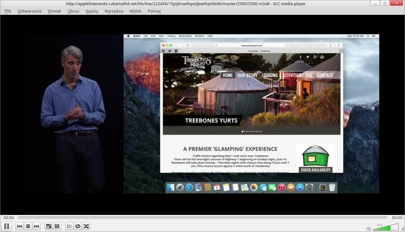Click the iTunes music dock icon
Screen dimensions: 405x232
pyautogui.click(x=282, y=187)
